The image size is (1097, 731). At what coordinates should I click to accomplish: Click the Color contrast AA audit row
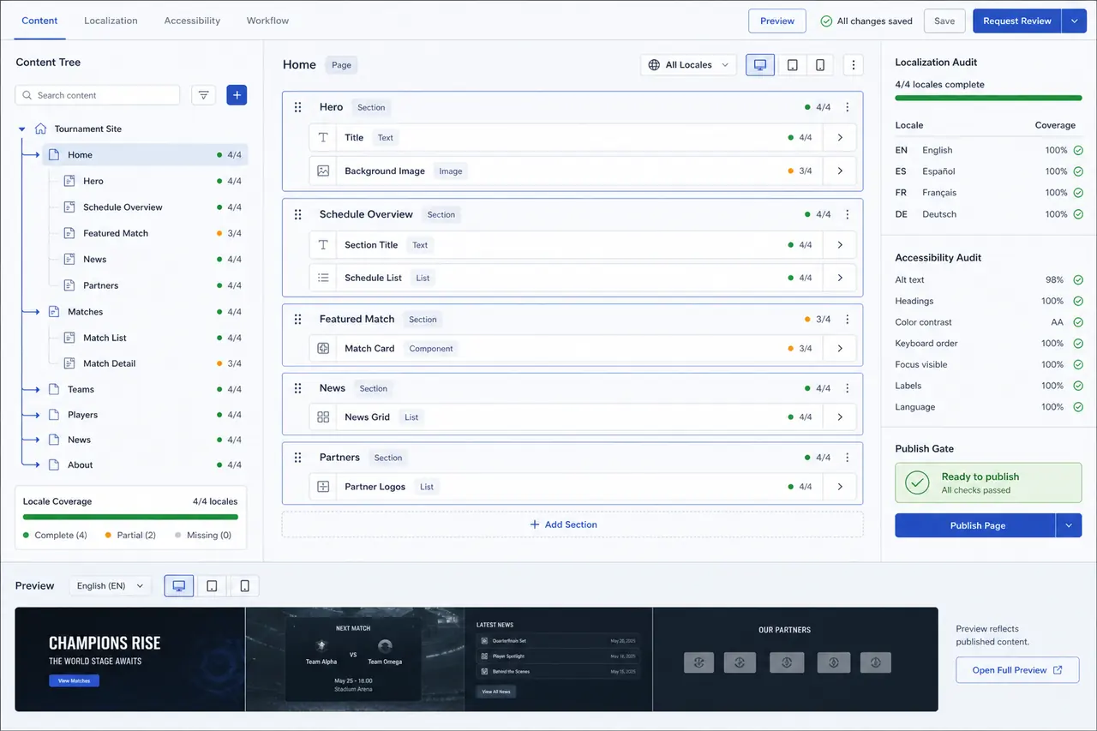(988, 322)
